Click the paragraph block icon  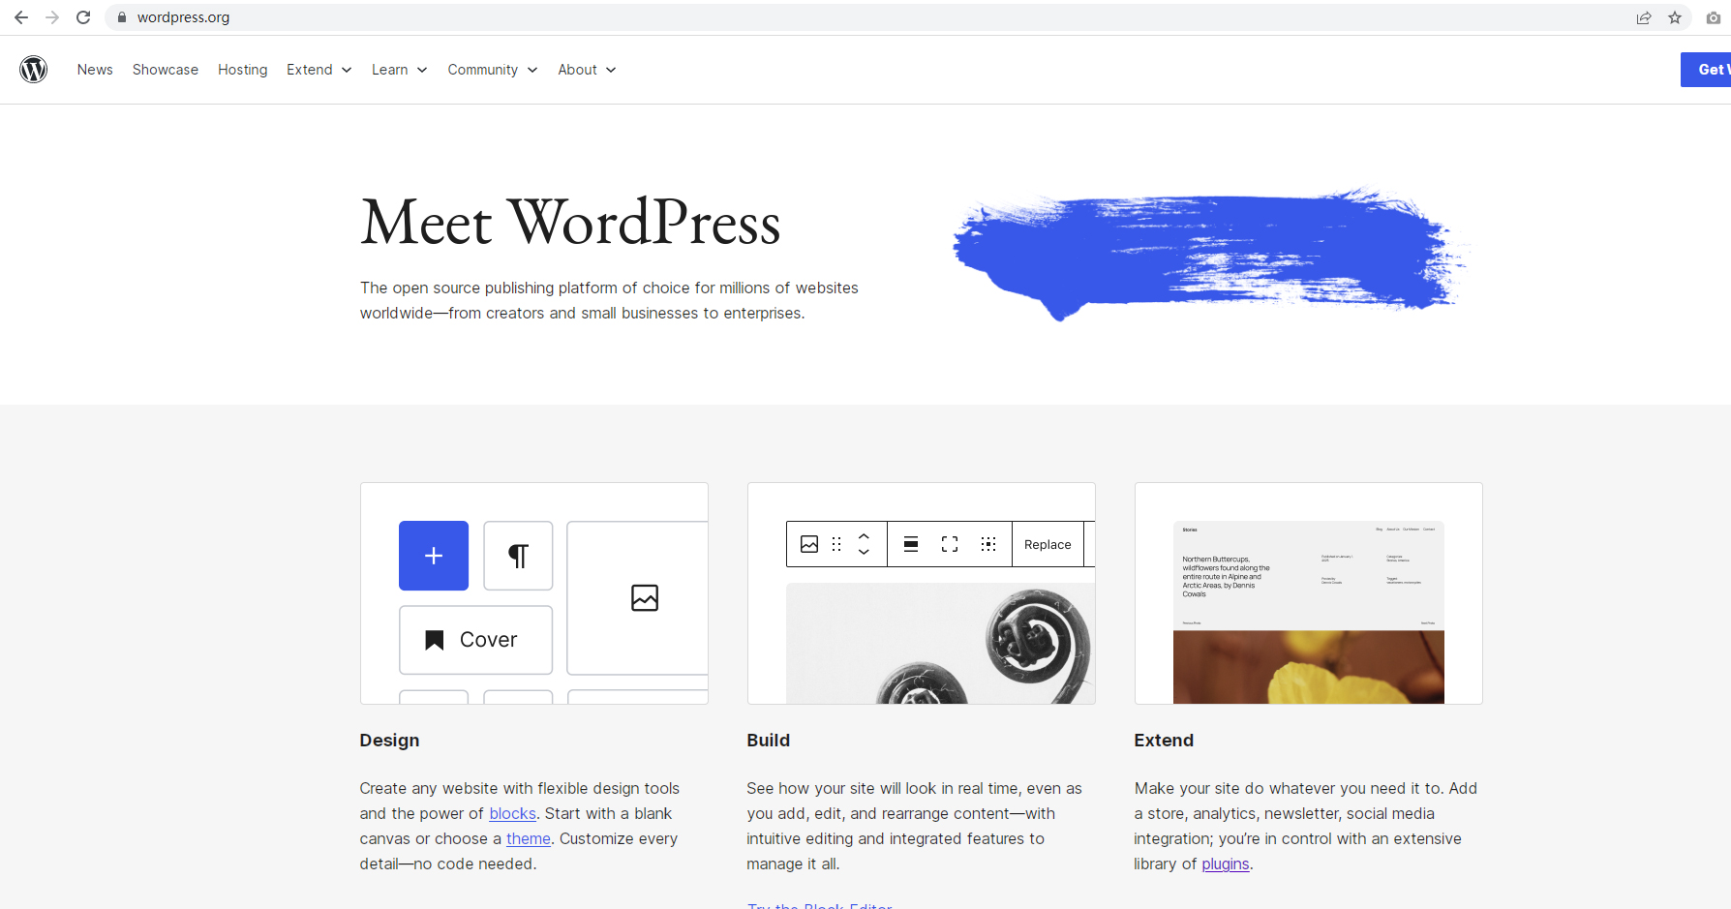518,556
